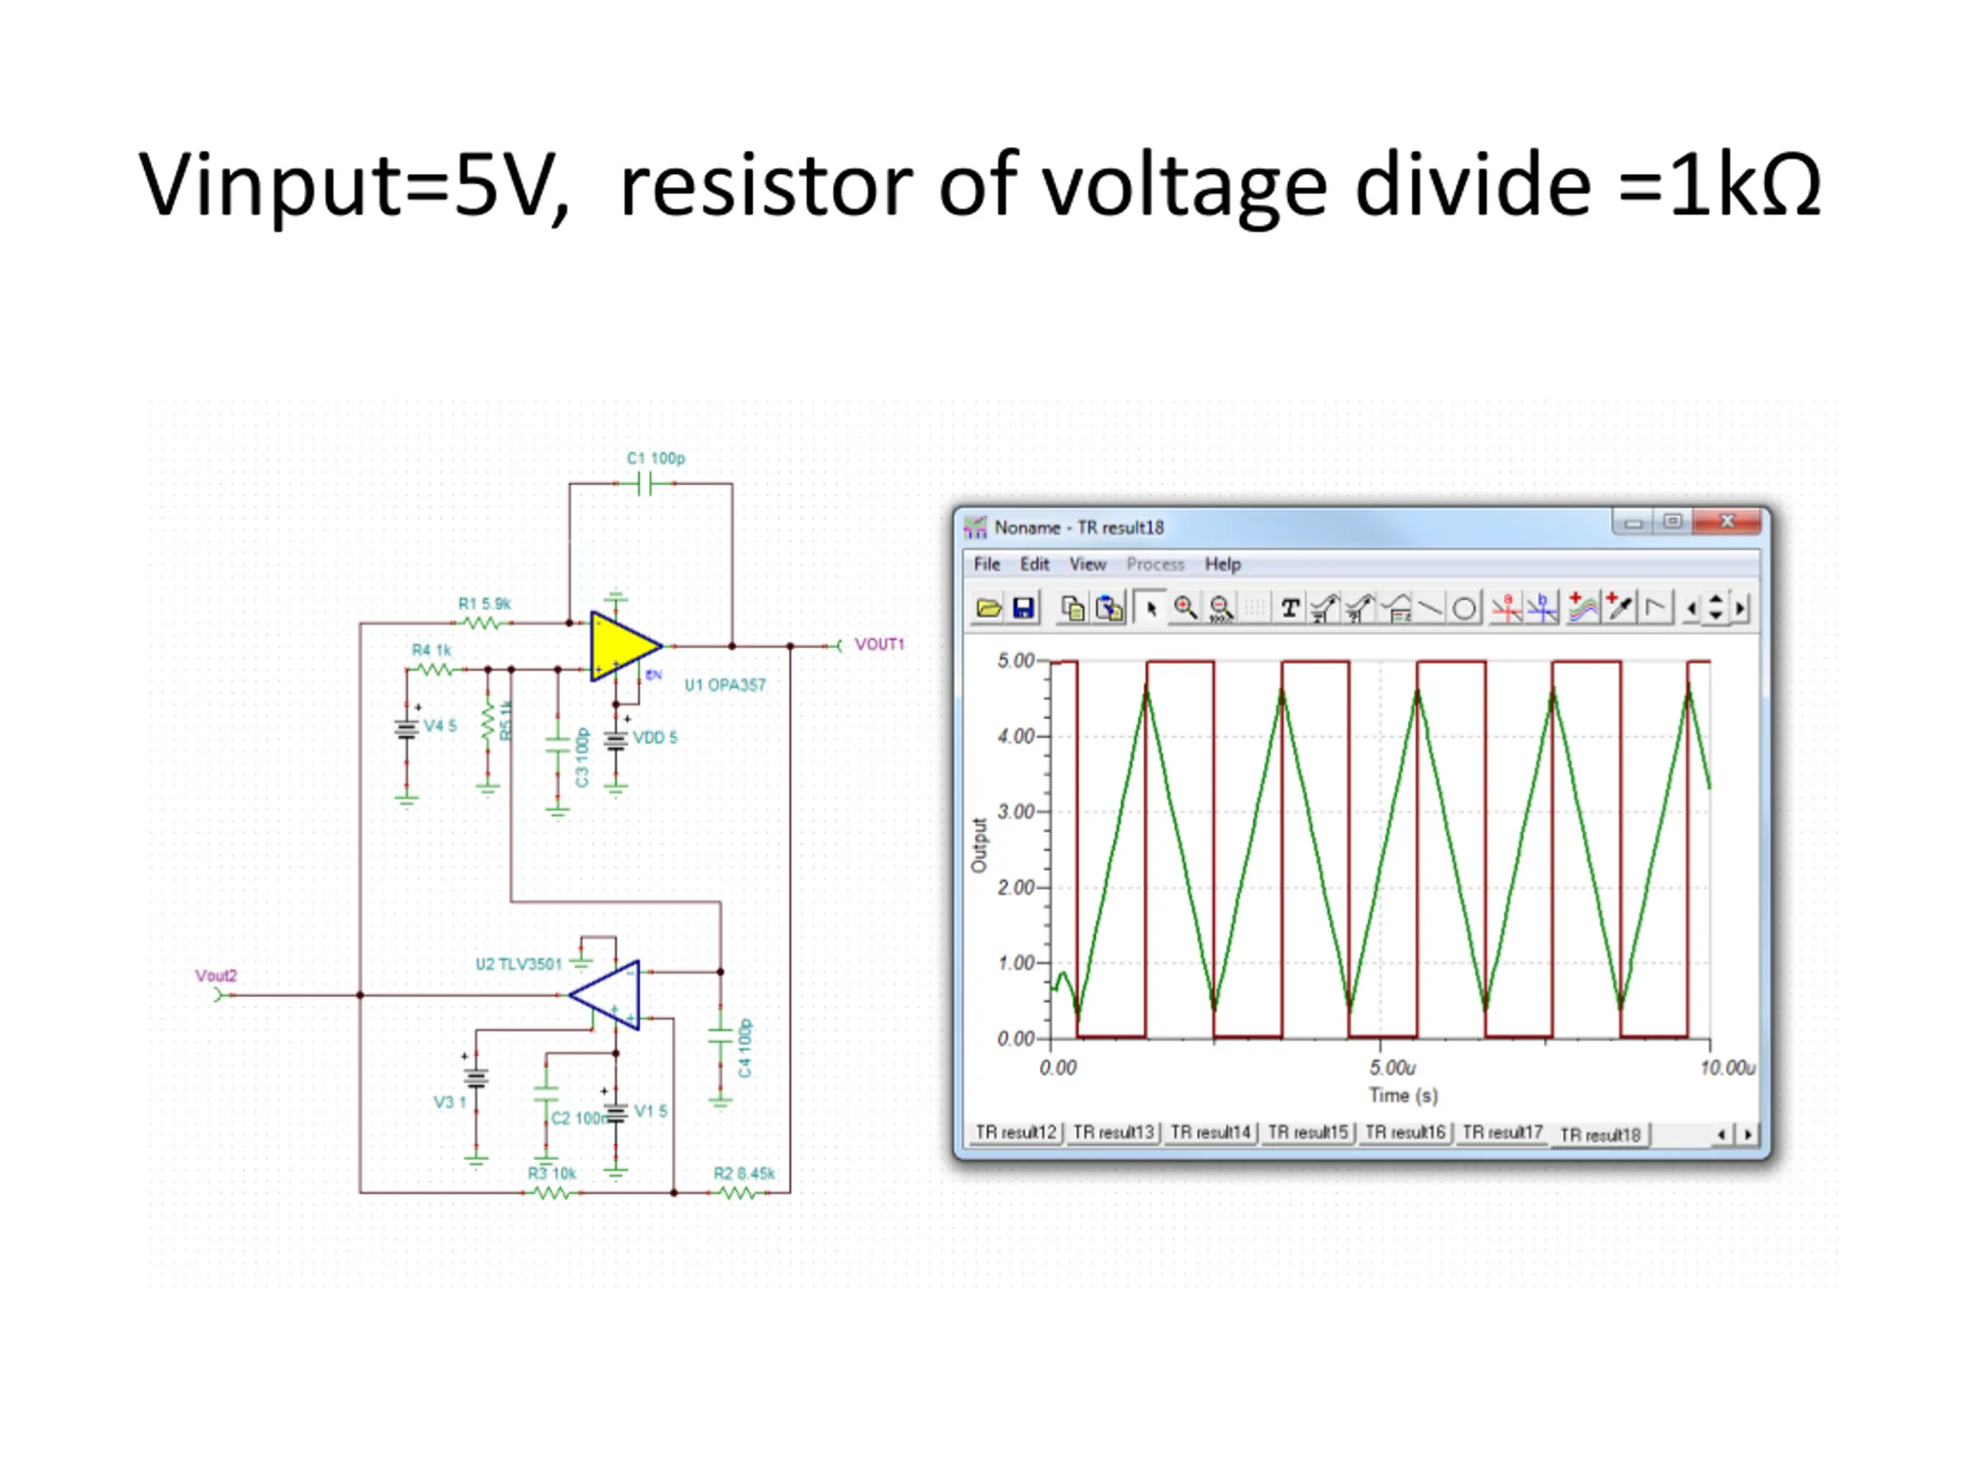The height and width of the screenshot is (1472, 1962).
Task: Click the Save floppy disk icon
Action: coord(1024,609)
